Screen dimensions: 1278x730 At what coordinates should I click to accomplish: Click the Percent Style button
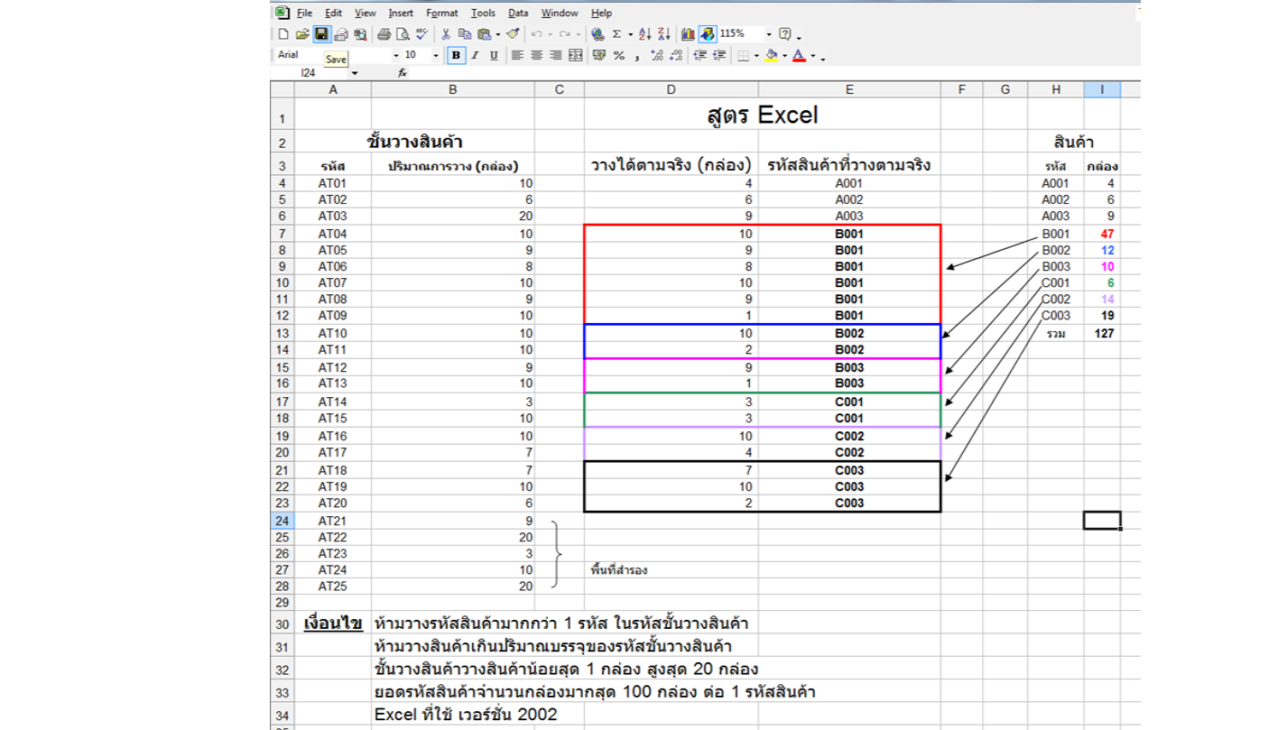pyautogui.click(x=618, y=55)
